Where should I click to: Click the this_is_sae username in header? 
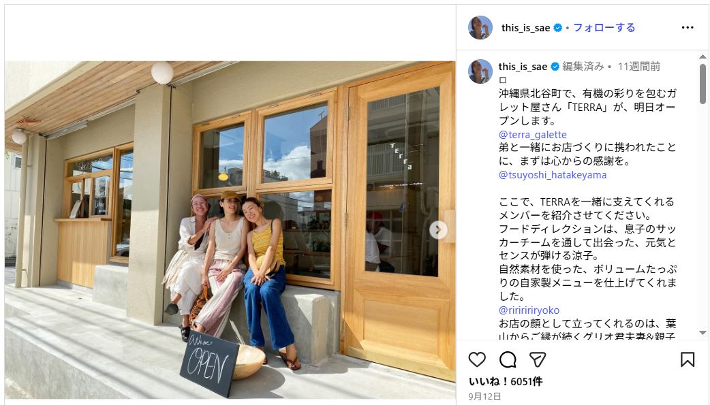[x=526, y=28]
